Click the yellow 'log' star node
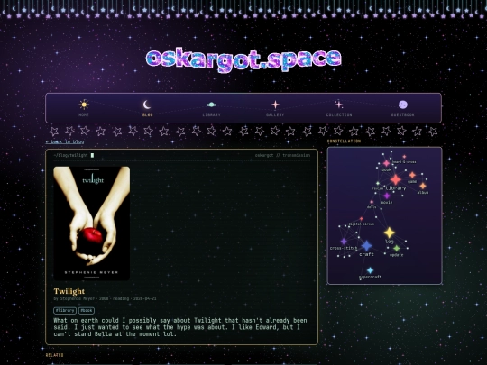The image size is (487, 365). (390, 233)
